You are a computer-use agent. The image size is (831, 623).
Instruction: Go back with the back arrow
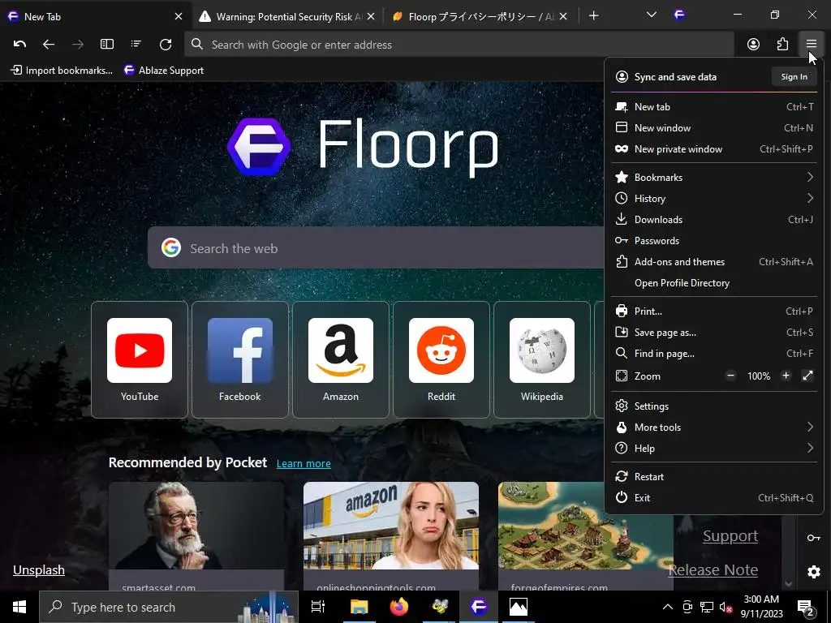point(48,45)
